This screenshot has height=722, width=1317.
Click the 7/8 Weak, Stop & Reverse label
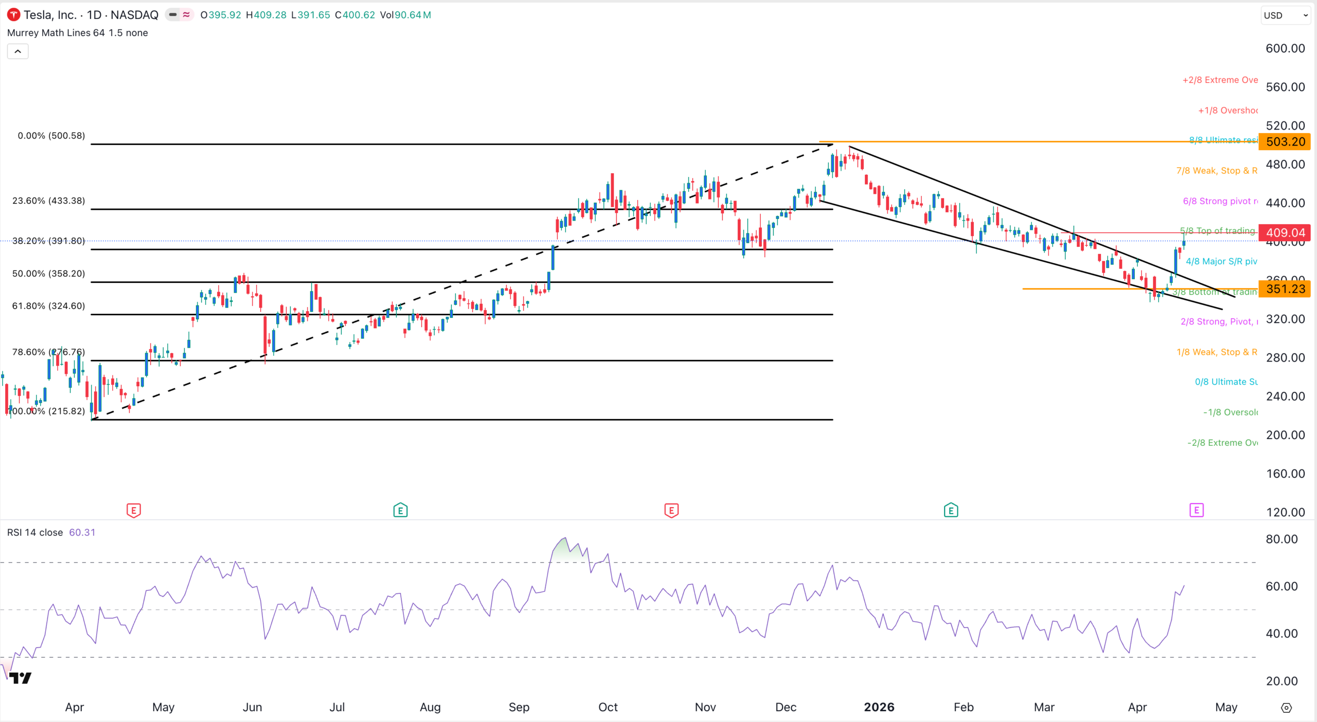(x=1217, y=171)
